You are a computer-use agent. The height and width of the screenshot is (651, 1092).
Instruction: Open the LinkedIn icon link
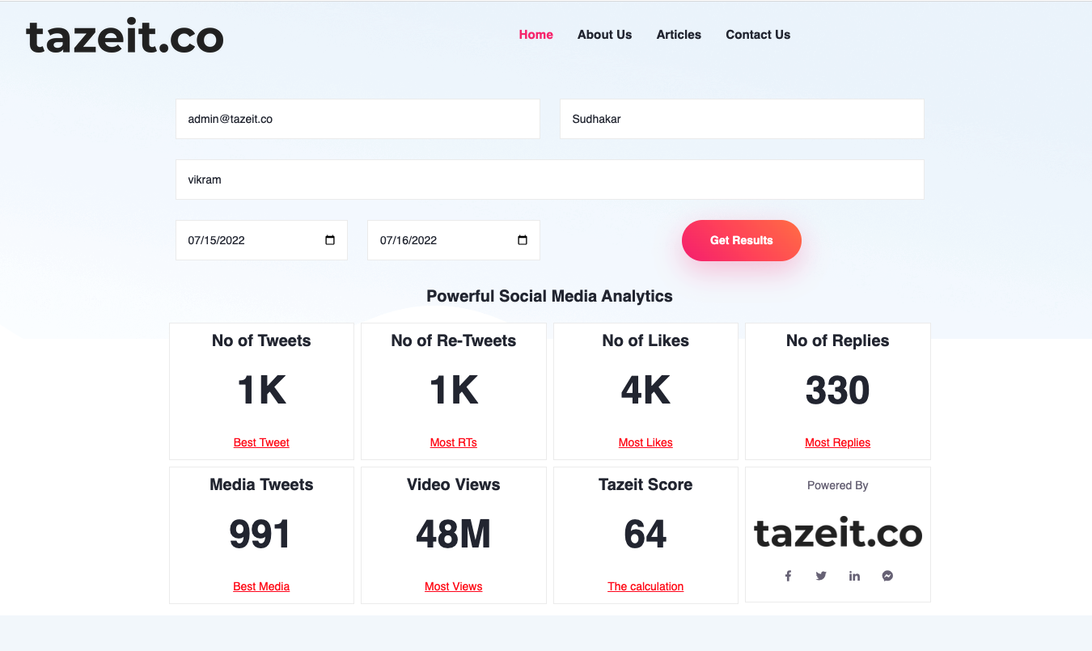click(854, 576)
